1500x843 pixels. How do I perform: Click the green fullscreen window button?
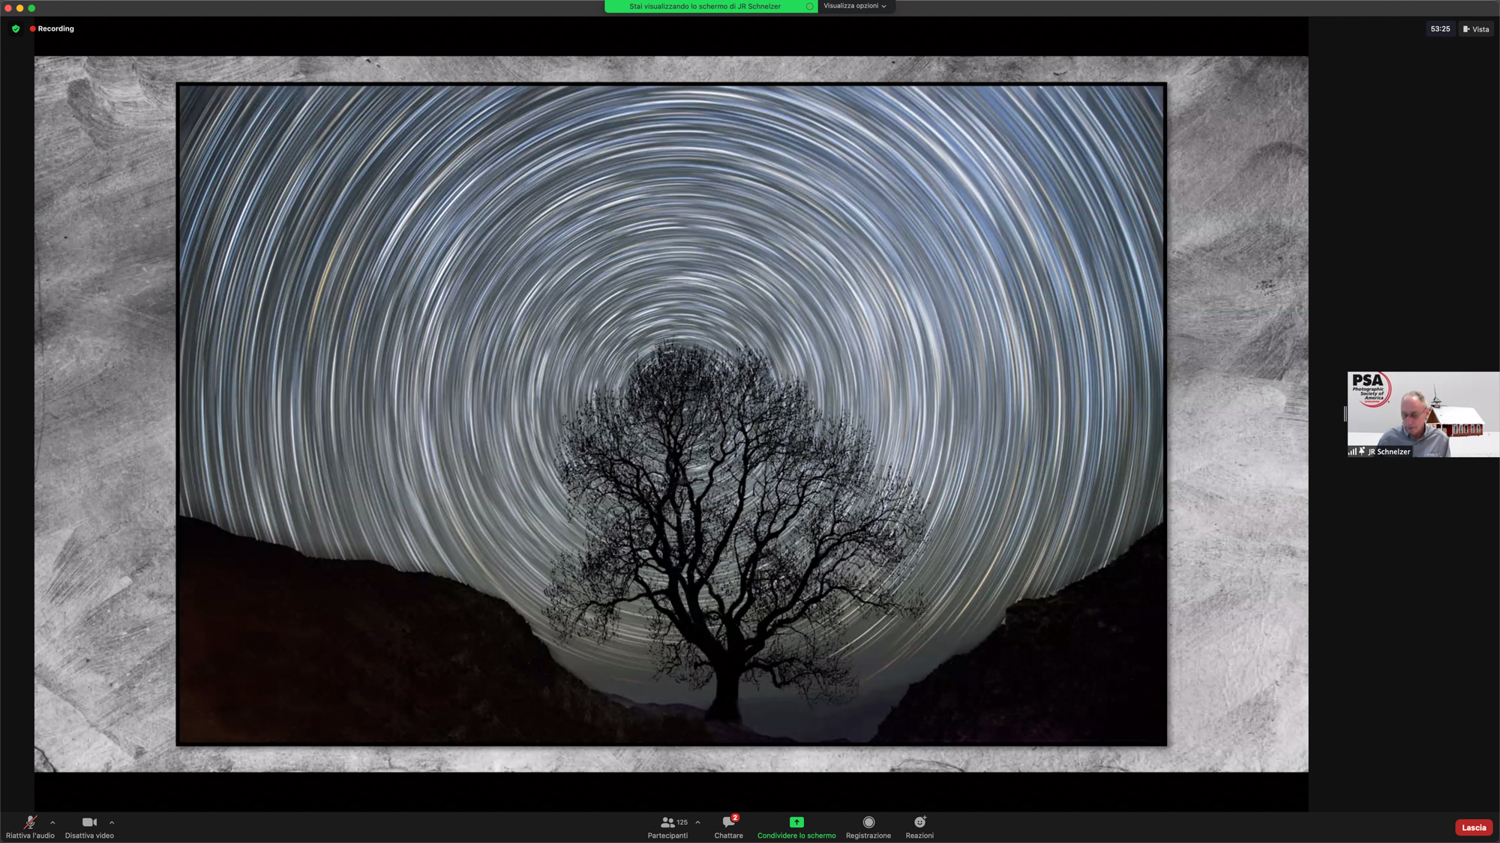(x=31, y=8)
